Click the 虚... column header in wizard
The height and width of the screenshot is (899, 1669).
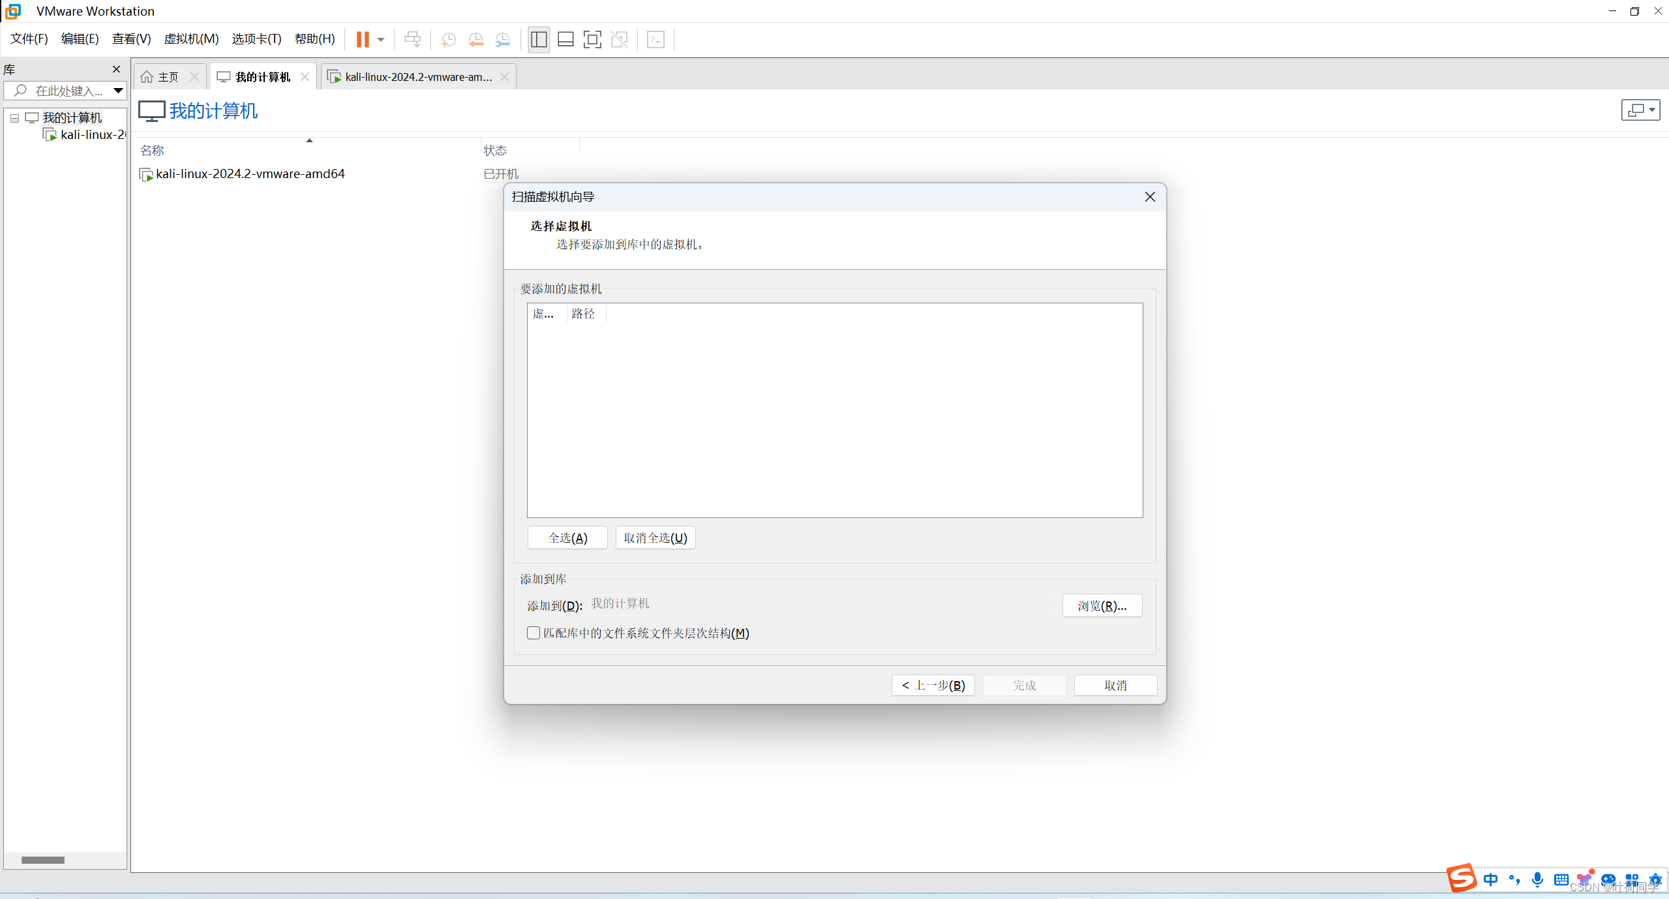coord(547,314)
